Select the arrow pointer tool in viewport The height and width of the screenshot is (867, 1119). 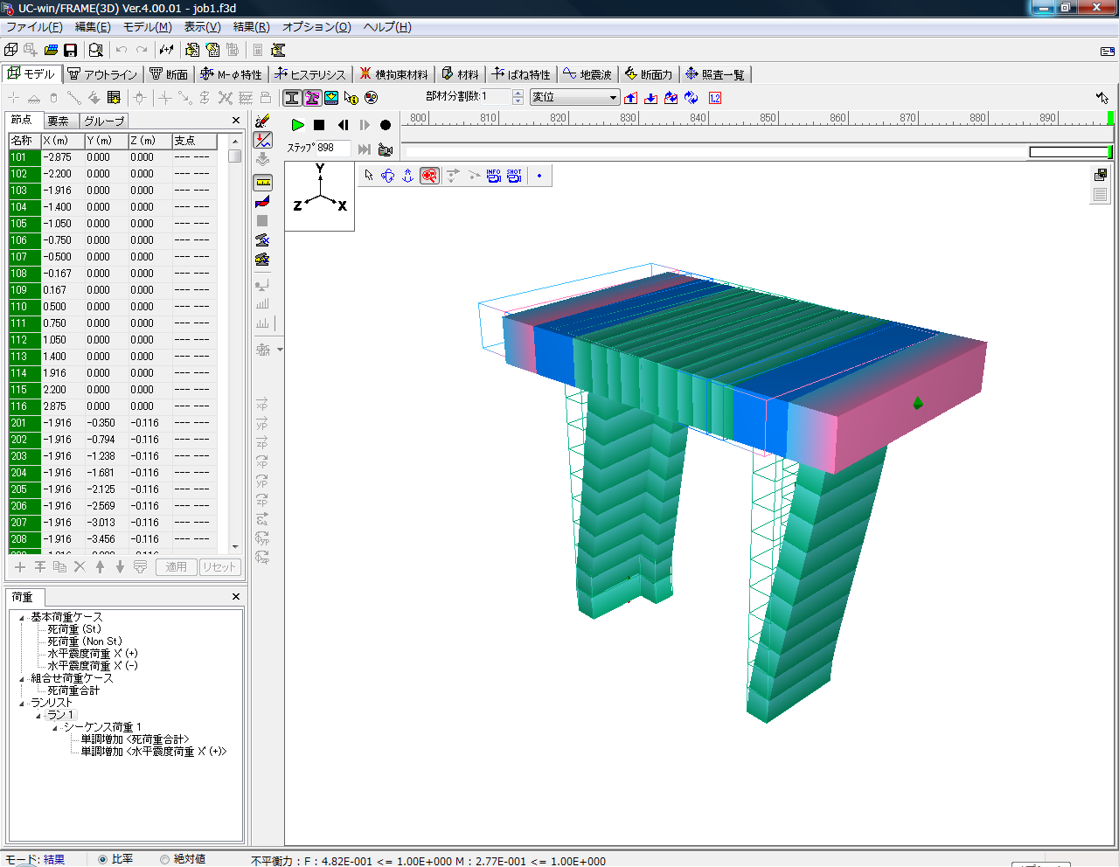click(x=369, y=176)
